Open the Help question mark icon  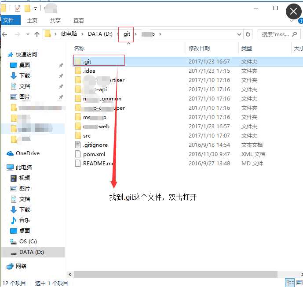[301, 21]
